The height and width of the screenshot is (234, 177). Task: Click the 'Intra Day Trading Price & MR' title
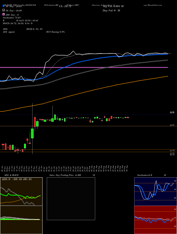point(65,175)
